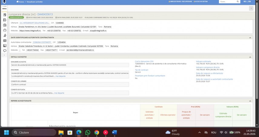This screenshot has height=137, width=259.
Task: Open Microsoft Store from the taskbar
Action: [x=70, y=132]
